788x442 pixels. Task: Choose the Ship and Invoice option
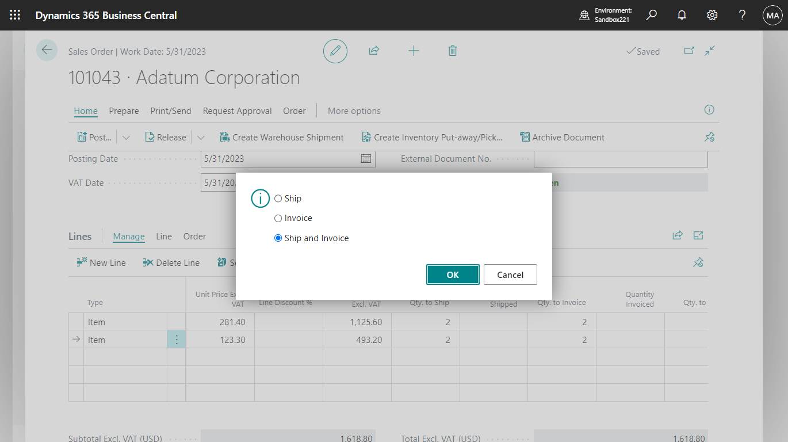tap(278, 238)
